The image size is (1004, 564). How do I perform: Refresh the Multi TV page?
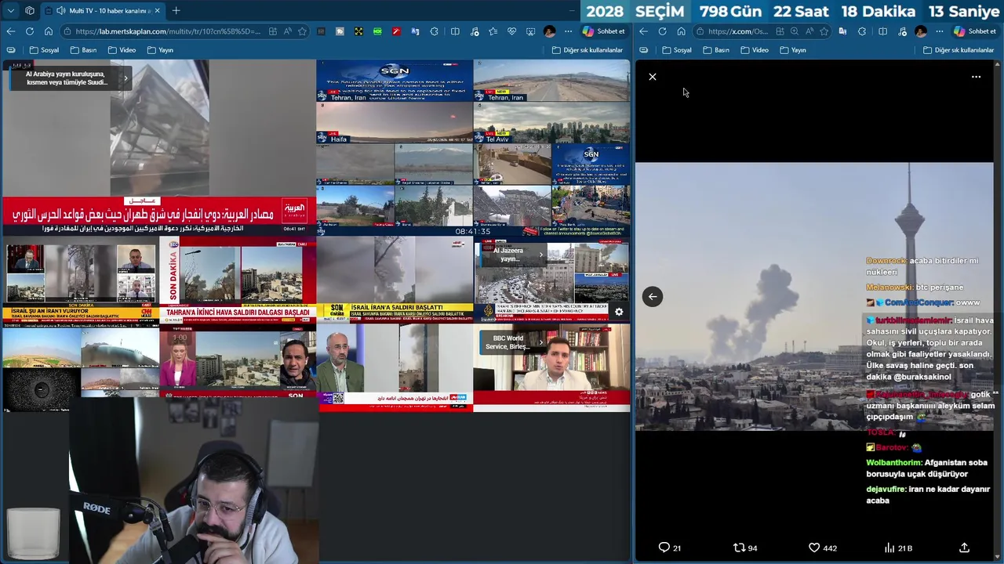(x=30, y=31)
